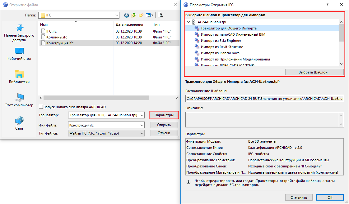Click icon of Импорт из Plancal nova
The image size is (349, 204).
(197, 53)
